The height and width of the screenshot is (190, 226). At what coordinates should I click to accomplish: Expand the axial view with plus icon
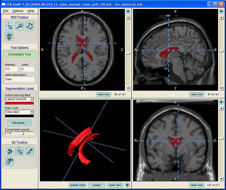point(128,11)
